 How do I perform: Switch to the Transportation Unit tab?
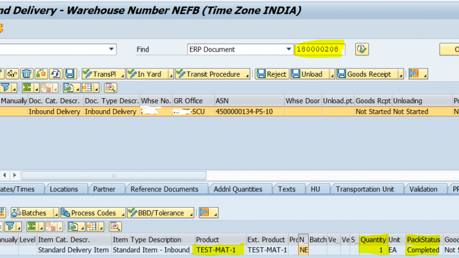tap(365, 189)
